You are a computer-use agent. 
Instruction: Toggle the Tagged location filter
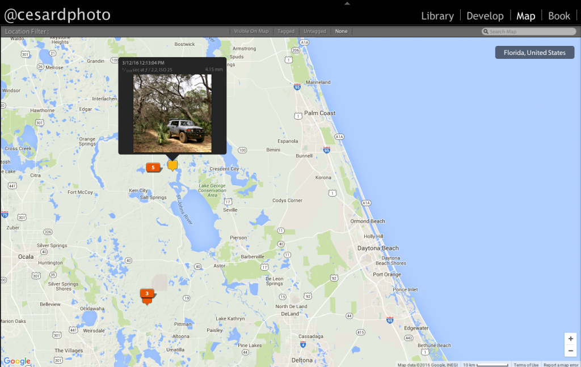tap(286, 31)
